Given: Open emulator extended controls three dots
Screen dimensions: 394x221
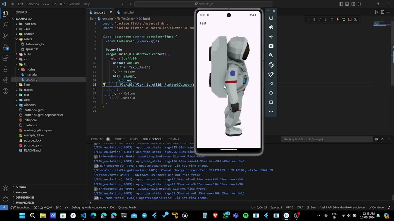Looking at the screenshot, I should click(271, 112).
